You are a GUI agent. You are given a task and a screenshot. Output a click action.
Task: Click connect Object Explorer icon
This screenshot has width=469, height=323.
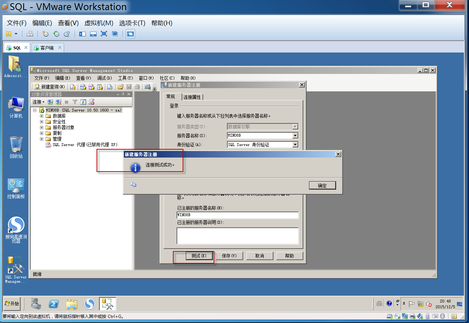click(x=50, y=102)
